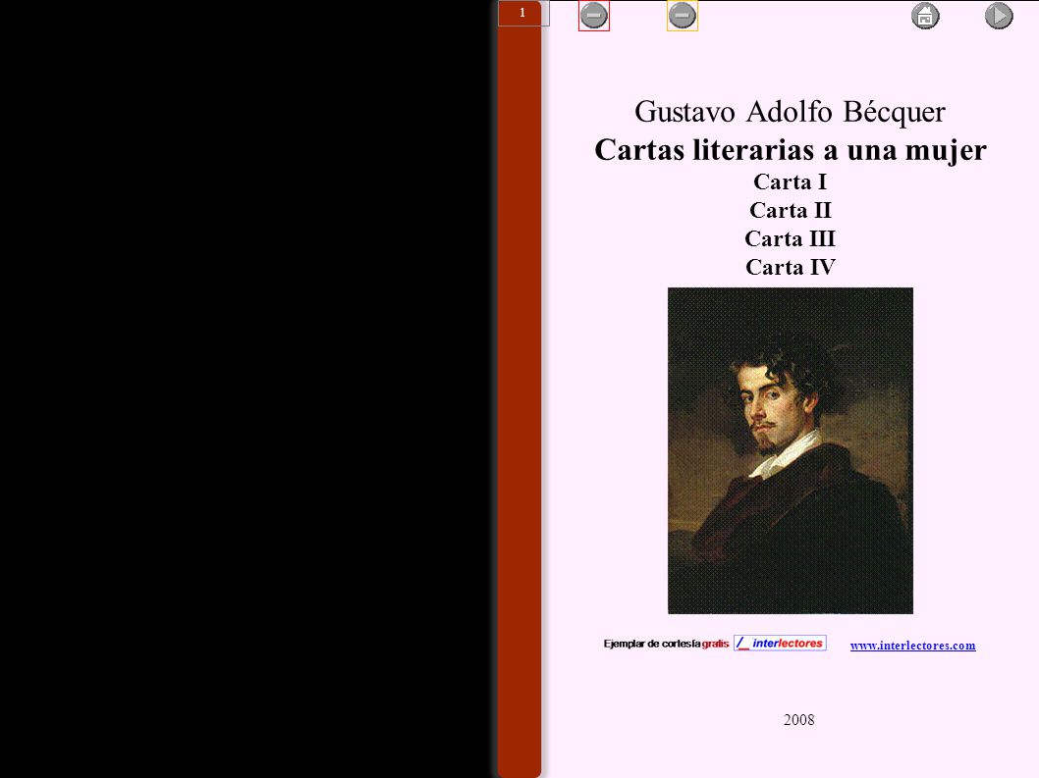Advance with the next page arrow
Screen dimensions: 1039x778
pos(999,16)
